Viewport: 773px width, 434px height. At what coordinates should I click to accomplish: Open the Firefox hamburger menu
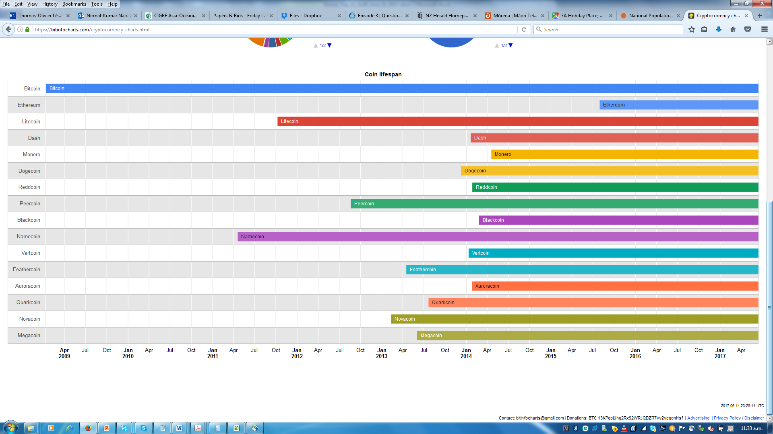[765, 29]
